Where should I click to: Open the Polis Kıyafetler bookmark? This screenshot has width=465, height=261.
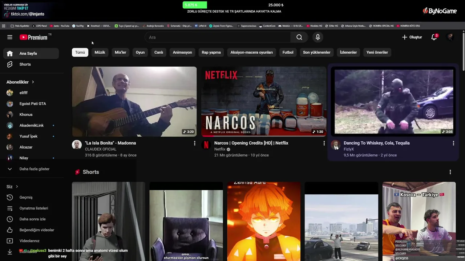pos(20,26)
